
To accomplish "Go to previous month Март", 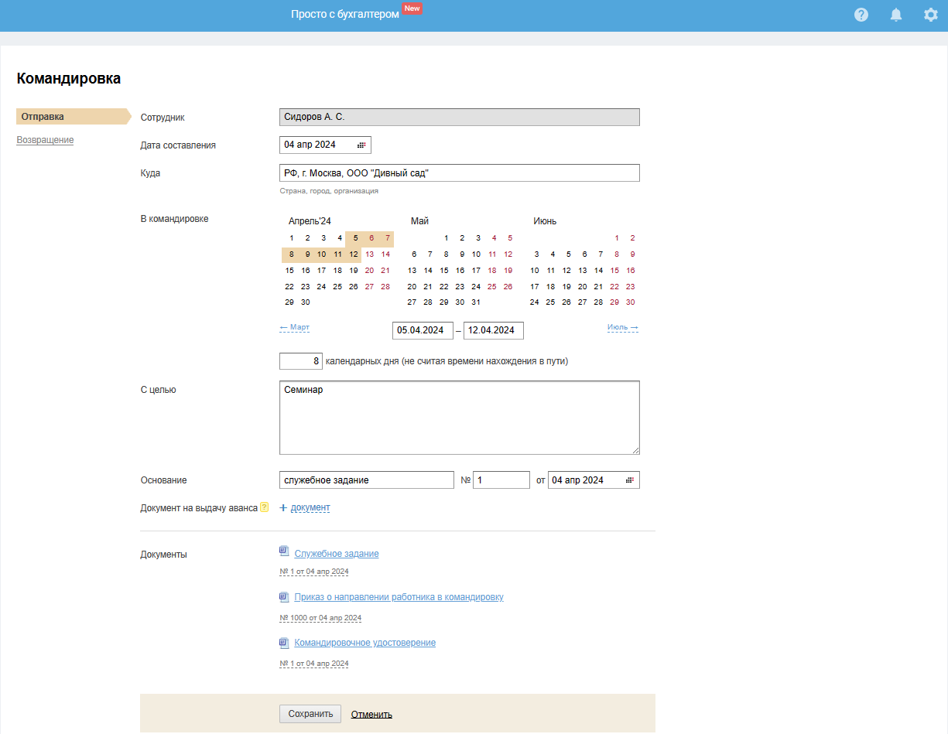I will 294,327.
